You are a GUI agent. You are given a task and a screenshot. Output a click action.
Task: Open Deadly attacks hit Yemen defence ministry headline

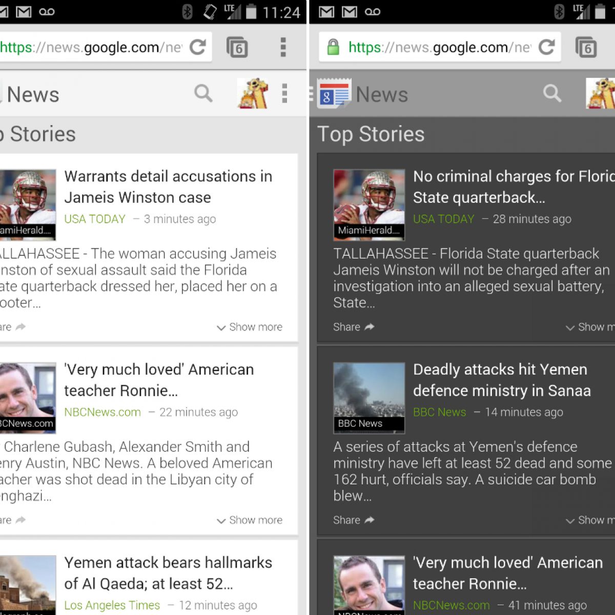[x=501, y=380]
